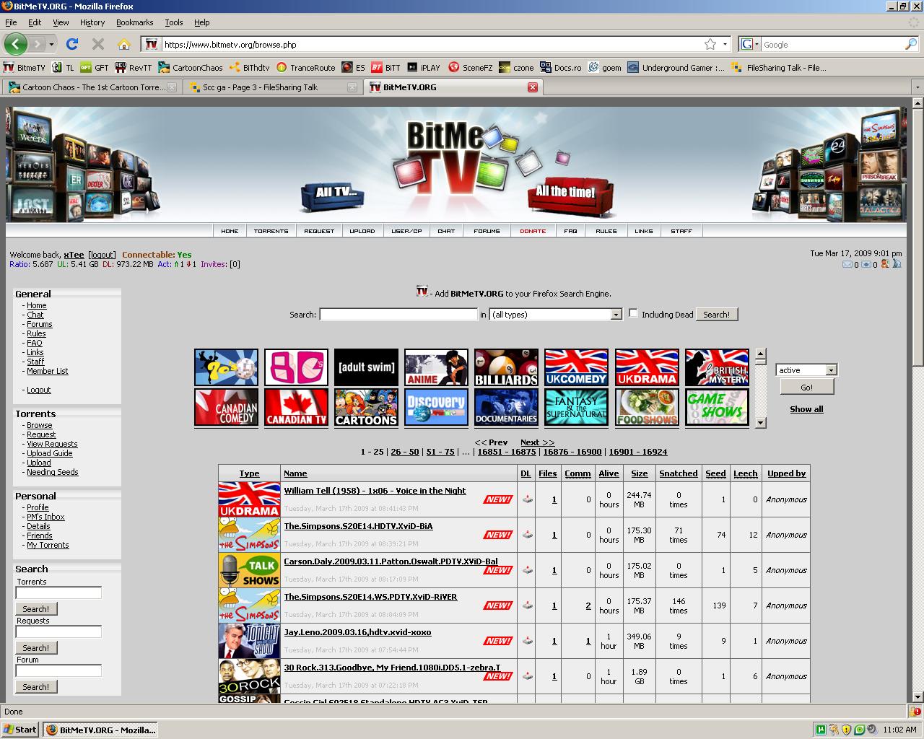
Task: Open TORRENTS in the site navigation
Action: tap(271, 231)
